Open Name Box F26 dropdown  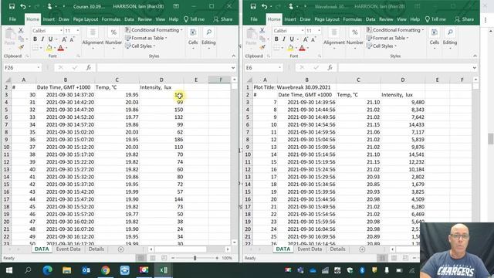coord(39,67)
